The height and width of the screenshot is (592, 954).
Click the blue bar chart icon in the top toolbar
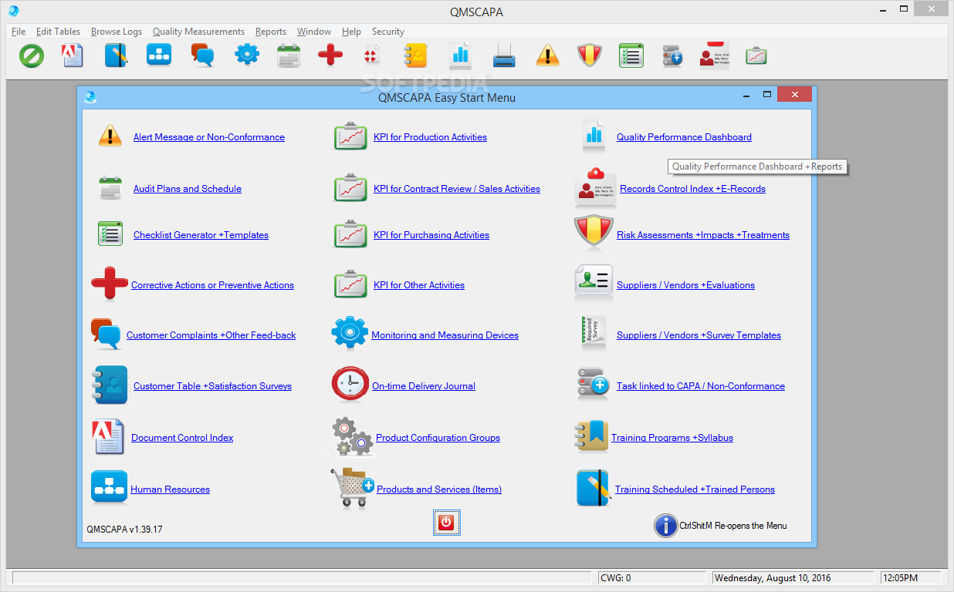tap(460, 55)
